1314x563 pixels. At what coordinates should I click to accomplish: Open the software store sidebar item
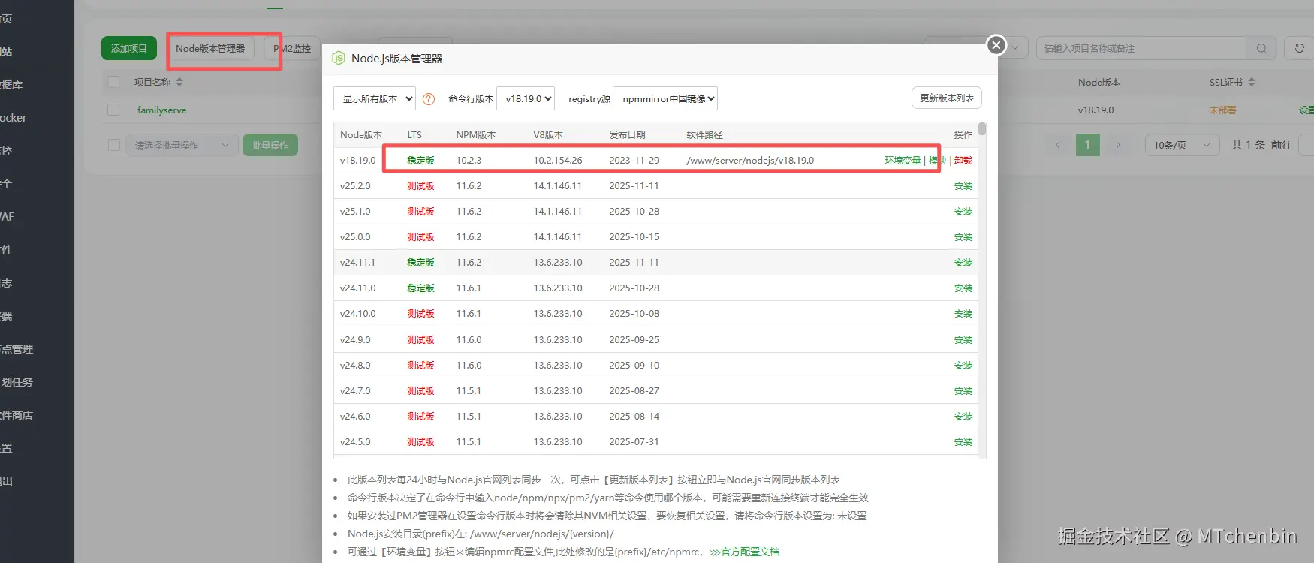pyautogui.click(x=17, y=415)
